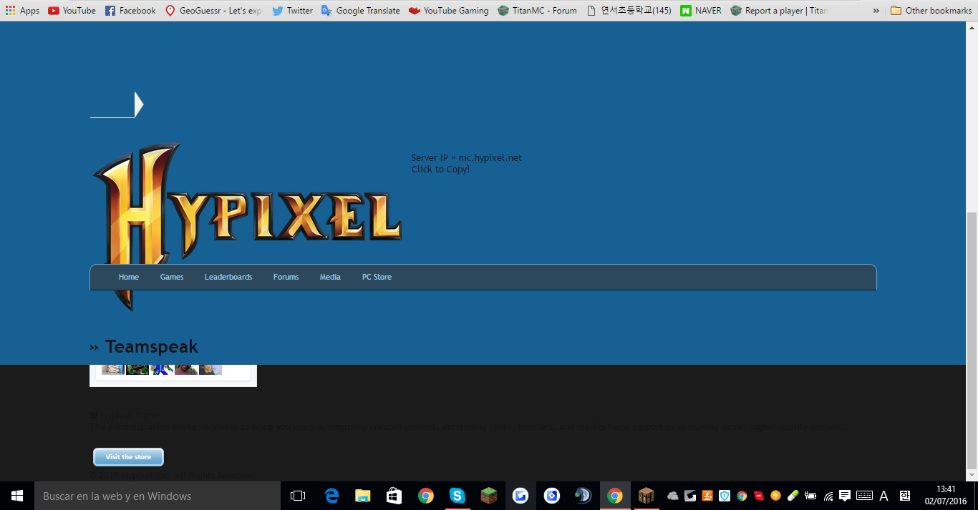This screenshot has width=978, height=510.
Task: Open the Windows Store taskbar icon
Action: click(394, 496)
